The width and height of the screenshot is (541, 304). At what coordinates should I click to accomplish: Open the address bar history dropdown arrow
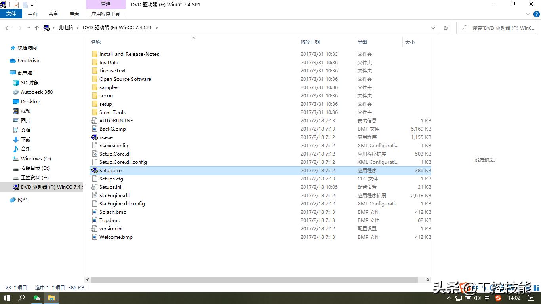point(433,28)
